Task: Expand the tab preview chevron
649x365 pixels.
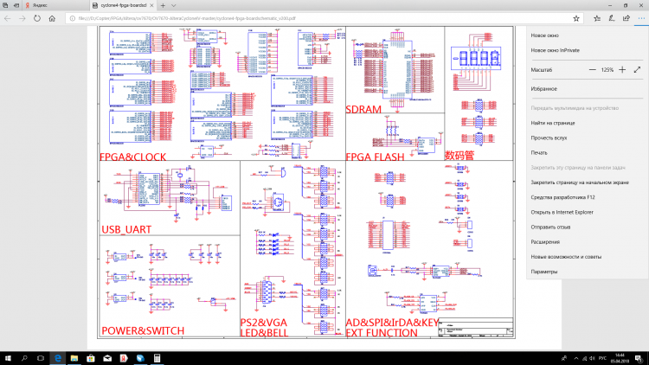Action: tap(173, 5)
